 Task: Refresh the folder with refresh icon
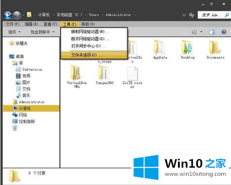[192, 15]
